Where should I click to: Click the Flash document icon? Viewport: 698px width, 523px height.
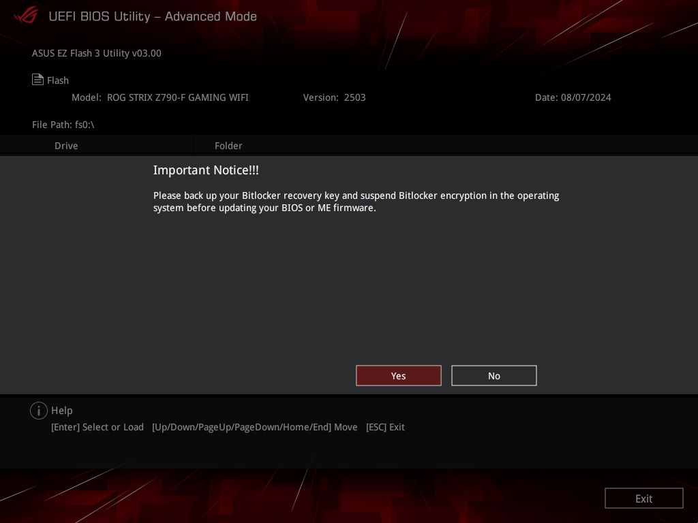[x=38, y=79]
